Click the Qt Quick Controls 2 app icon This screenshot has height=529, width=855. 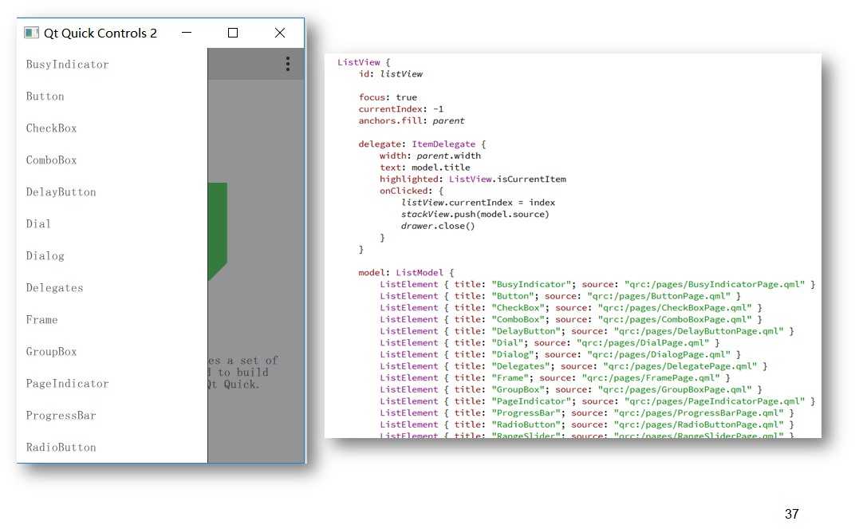click(x=31, y=33)
